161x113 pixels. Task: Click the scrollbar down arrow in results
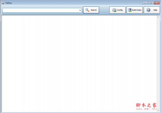[158, 110]
